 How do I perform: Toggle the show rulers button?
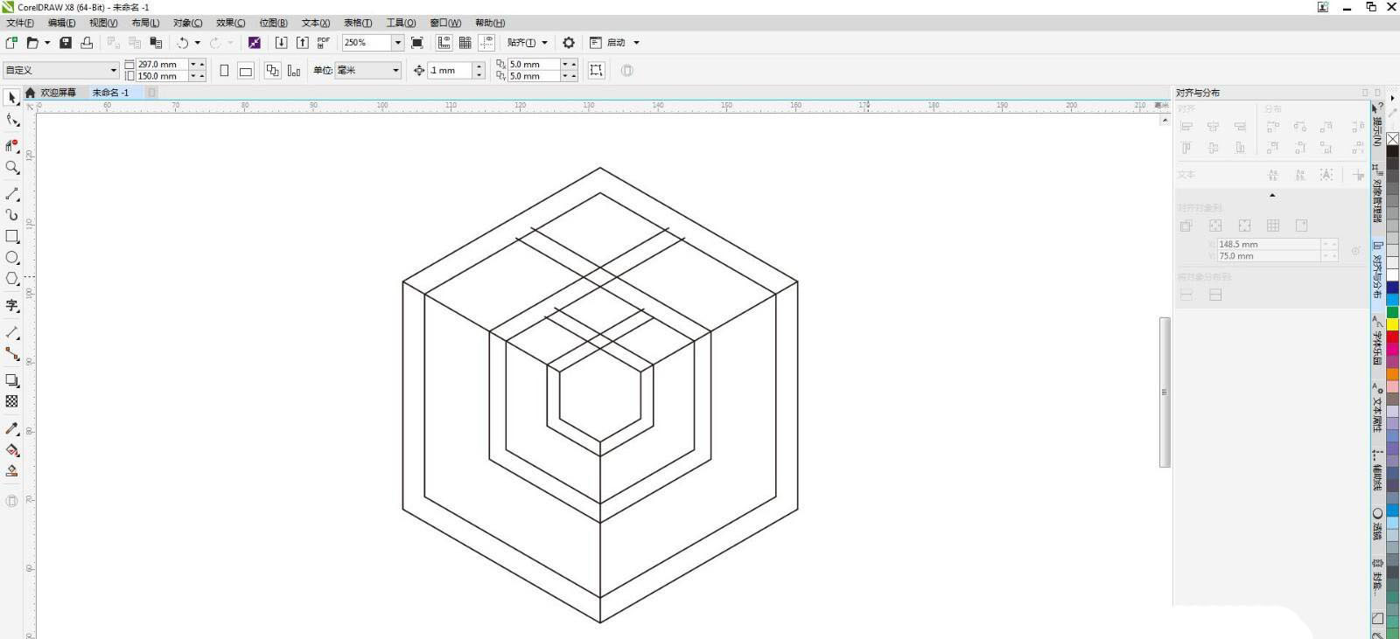tap(444, 43)
